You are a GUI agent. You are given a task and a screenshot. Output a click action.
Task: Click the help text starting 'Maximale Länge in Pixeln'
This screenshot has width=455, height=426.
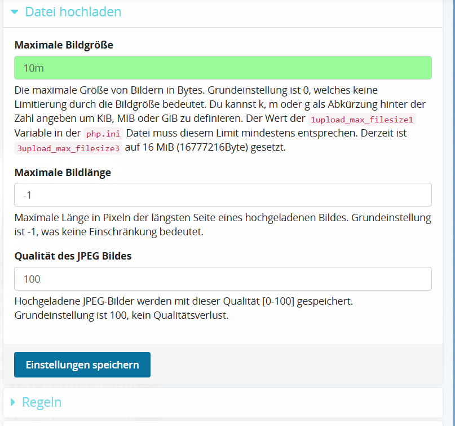point(222,217)
